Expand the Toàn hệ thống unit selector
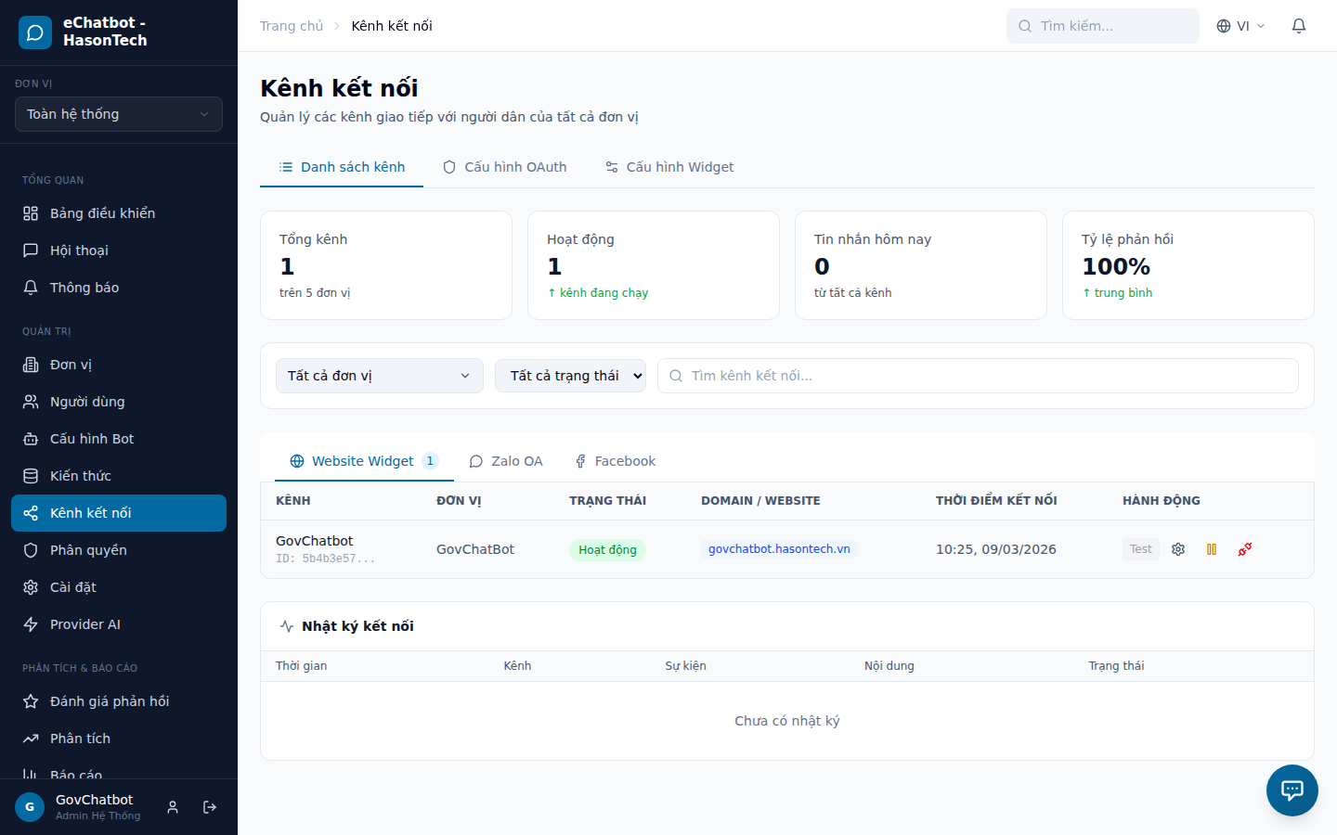 coord(119,114)
